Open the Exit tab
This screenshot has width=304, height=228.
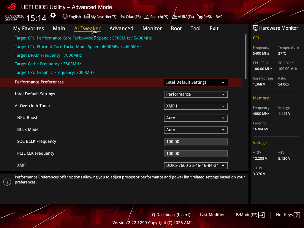tap(214, 28)
